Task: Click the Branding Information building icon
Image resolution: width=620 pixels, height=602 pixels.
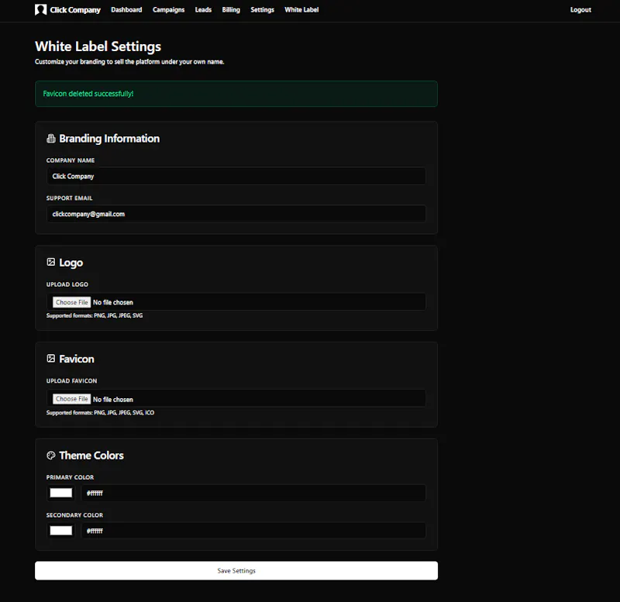Action: pos(51,139)
